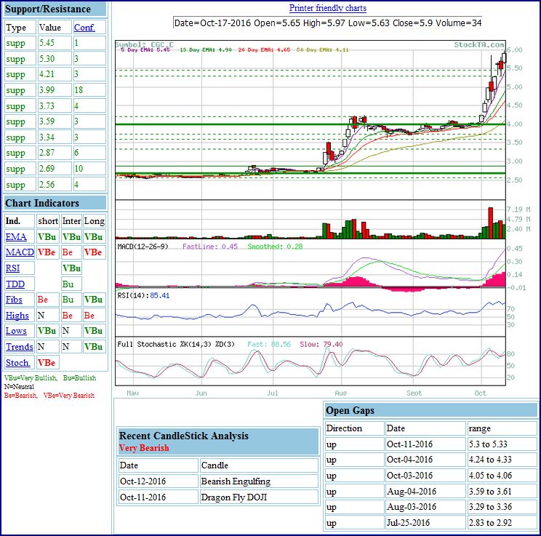541x536 pixels.
Task: Click the Stoch. indicator link
Action: coord(18,362)
